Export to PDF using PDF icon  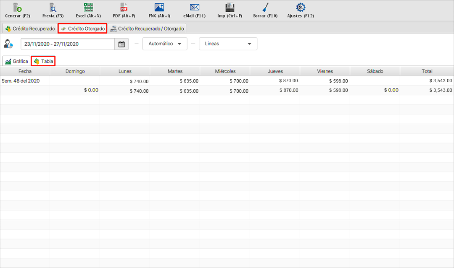click(124, 8)
